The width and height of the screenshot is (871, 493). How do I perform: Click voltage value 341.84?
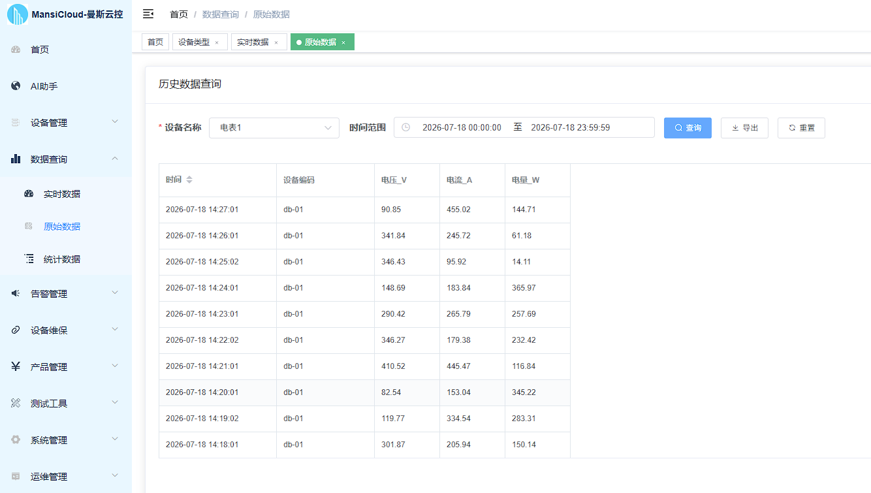(393, 236)
